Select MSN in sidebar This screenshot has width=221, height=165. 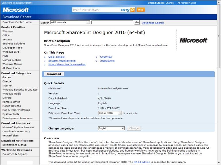coord(5,56)
